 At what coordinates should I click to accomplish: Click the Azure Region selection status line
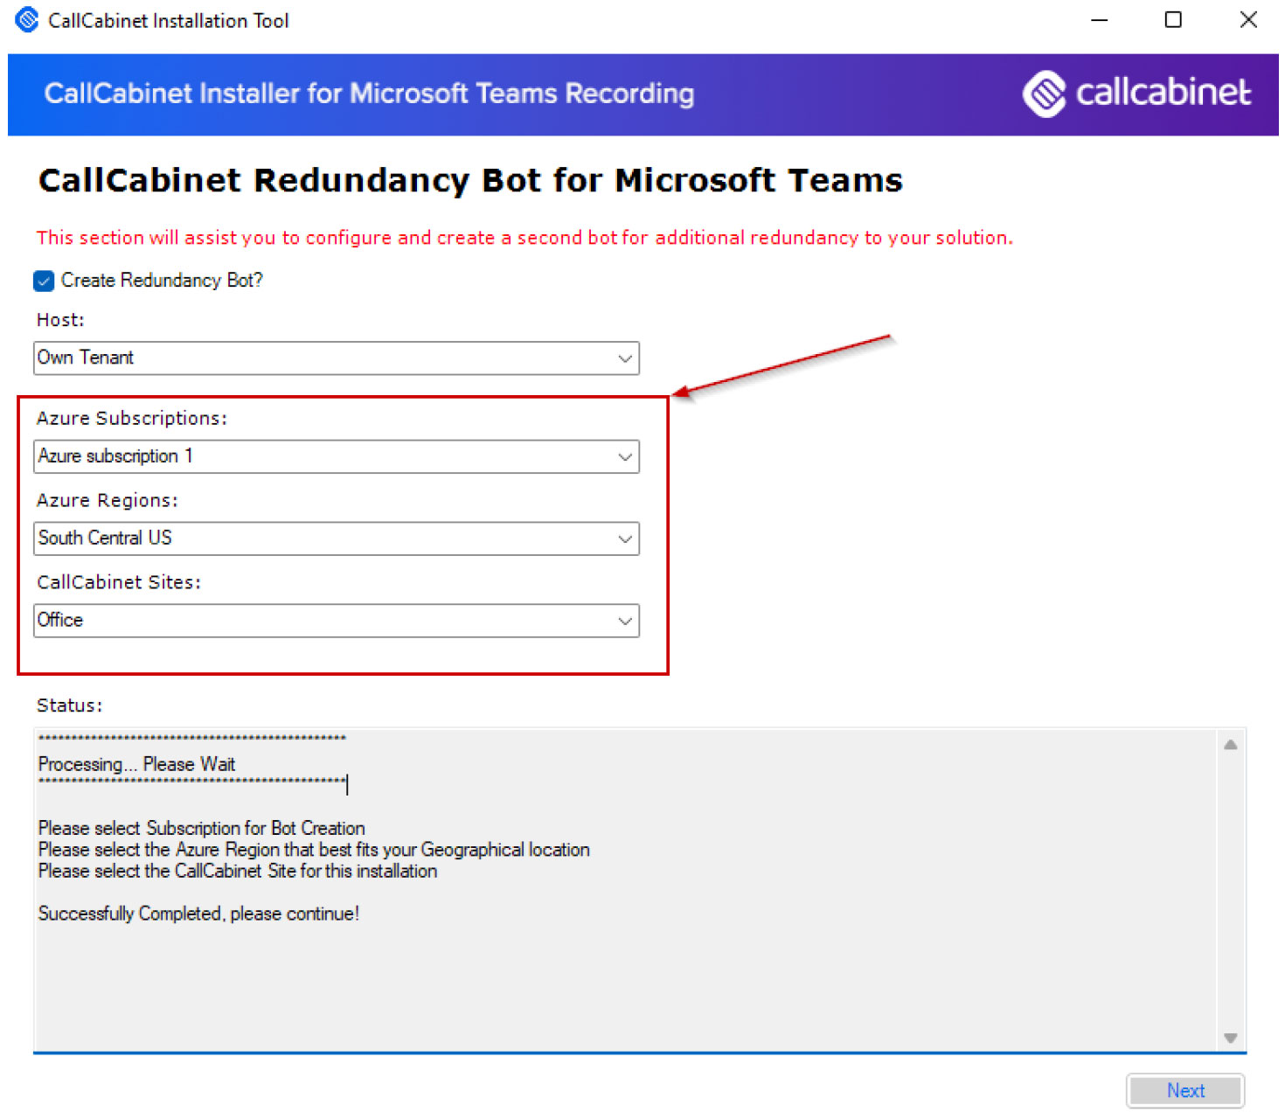314,850
